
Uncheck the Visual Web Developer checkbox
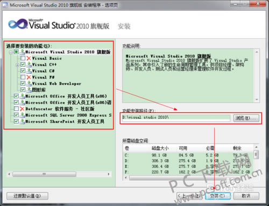click(23, 83)
